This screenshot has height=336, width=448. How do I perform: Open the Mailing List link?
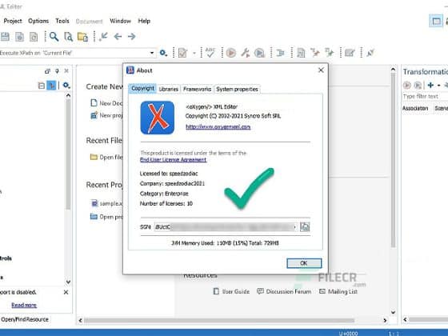(x=338, y=291)
